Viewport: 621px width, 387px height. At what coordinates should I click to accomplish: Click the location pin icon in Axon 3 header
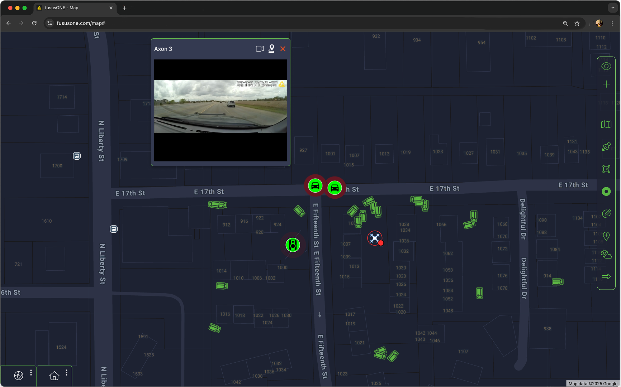(271, 49)
